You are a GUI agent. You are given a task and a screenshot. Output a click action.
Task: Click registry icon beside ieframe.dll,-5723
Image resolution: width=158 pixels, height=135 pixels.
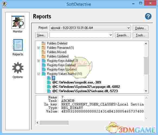pos(49,91)
